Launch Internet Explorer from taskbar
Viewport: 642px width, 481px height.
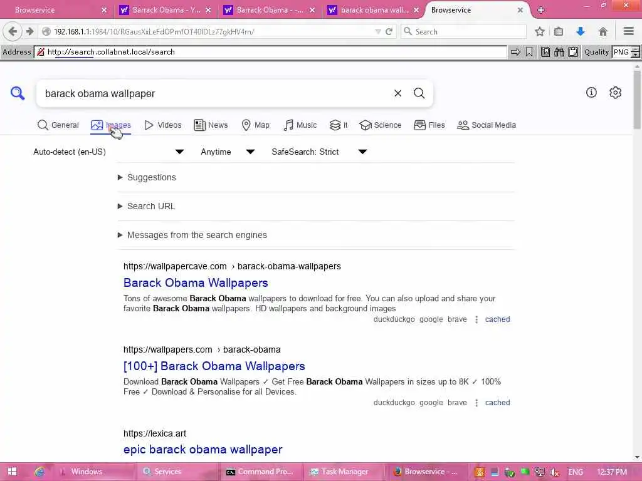(x=39, y=472)
